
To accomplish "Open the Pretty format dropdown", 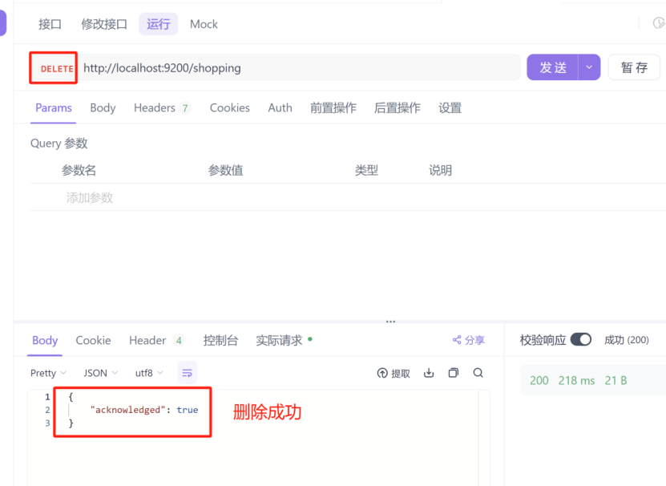I will tap(48, 374).
